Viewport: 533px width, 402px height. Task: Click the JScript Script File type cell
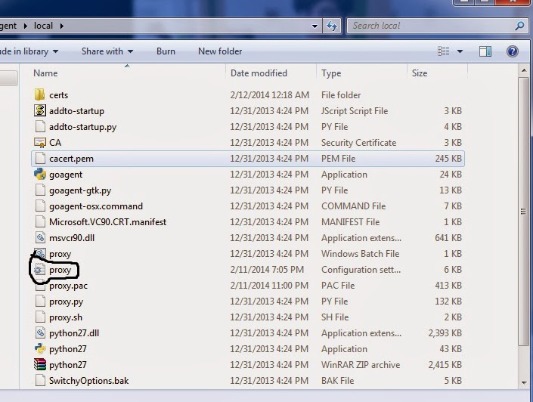355,111
